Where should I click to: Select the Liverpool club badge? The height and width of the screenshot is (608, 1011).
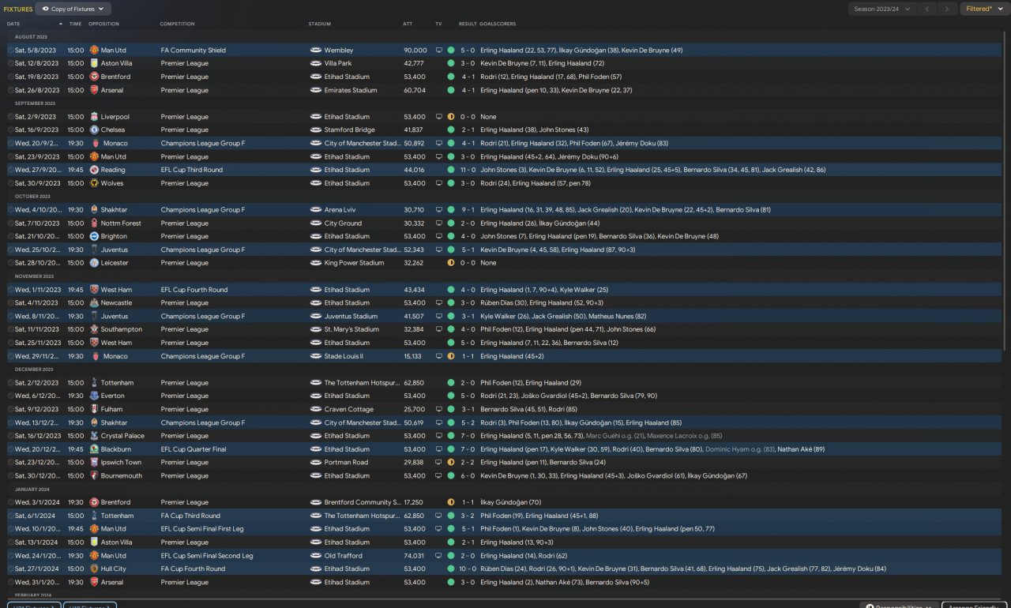point(94,117)
